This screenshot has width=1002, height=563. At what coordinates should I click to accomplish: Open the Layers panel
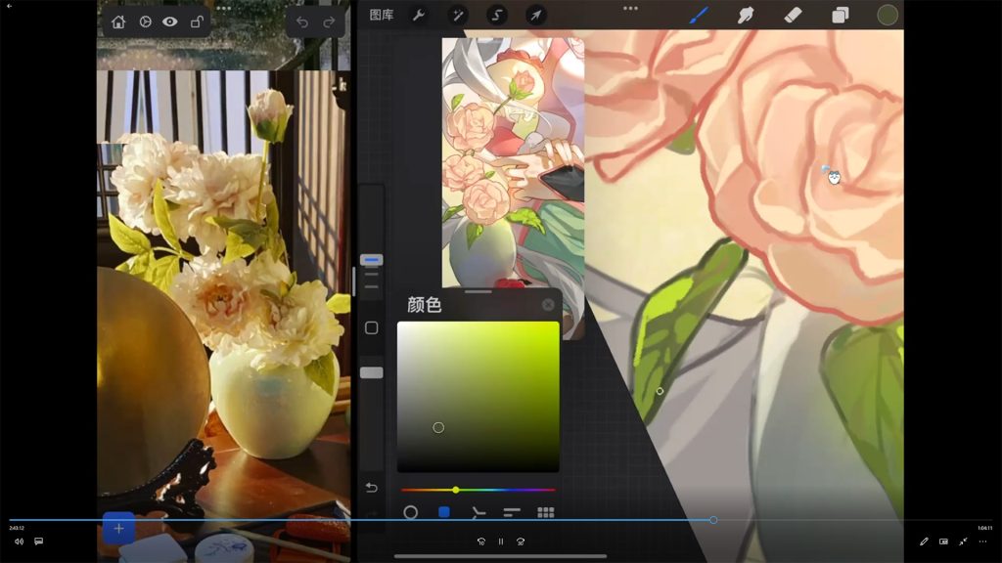[841, 16]
